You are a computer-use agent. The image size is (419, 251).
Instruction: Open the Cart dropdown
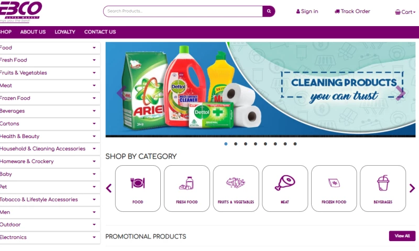405,12
